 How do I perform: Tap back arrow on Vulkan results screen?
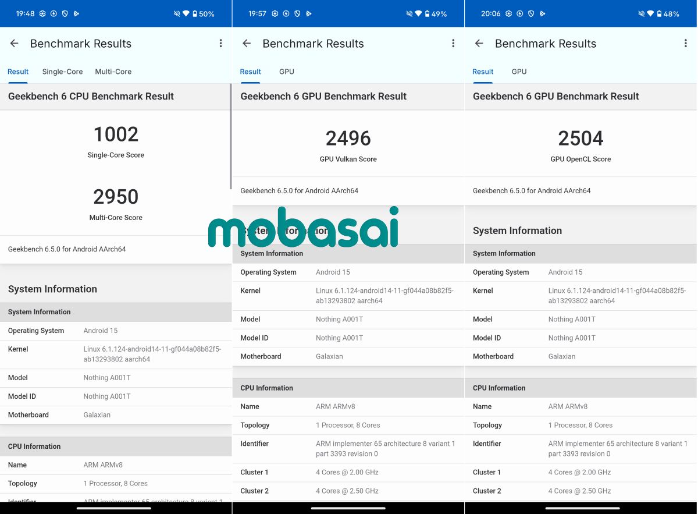click(x=247, y=44)
